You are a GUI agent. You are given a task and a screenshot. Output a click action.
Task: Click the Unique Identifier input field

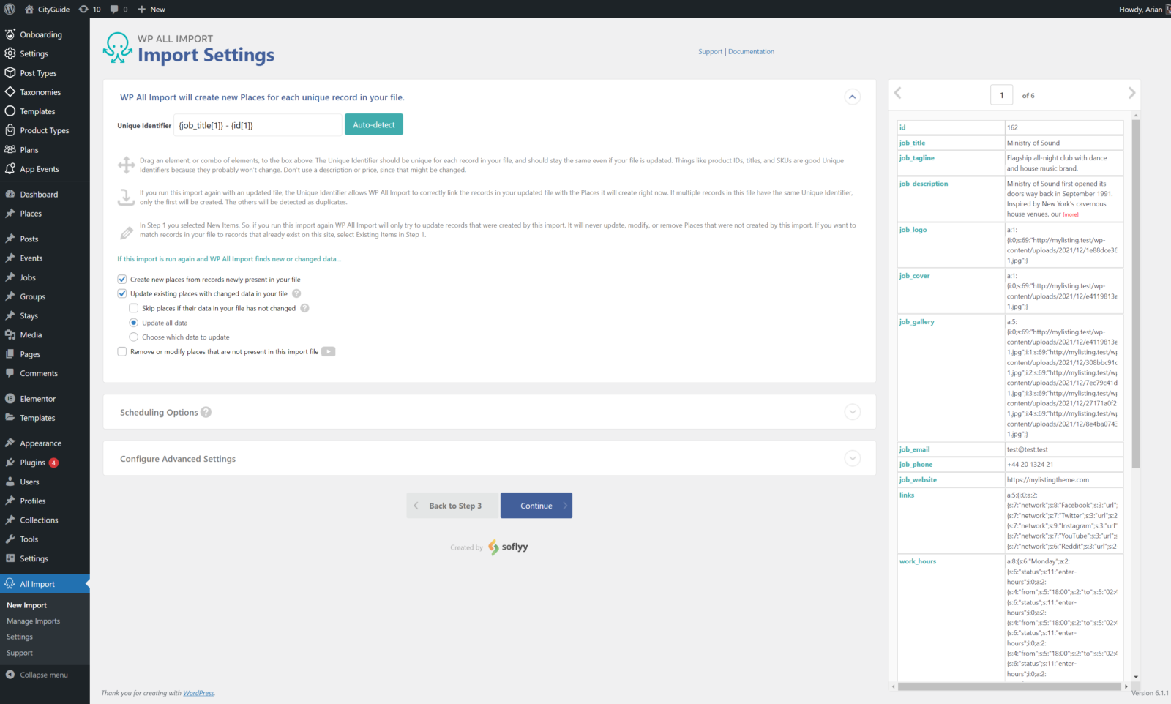[258, 124]
